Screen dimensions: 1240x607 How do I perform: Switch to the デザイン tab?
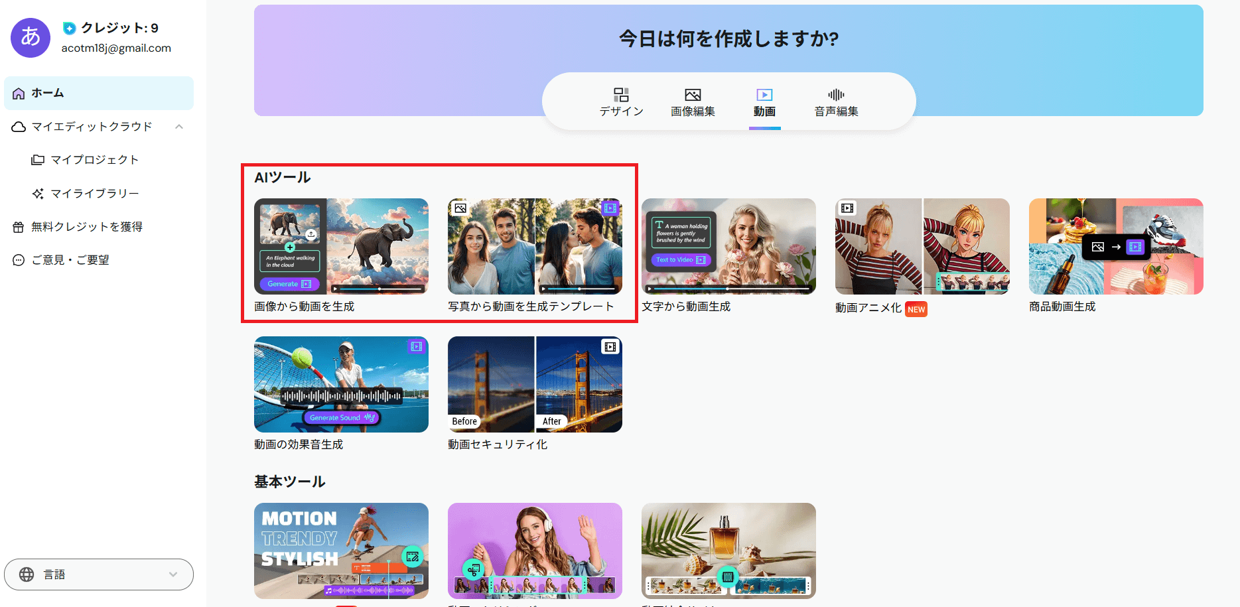(621, 101)
